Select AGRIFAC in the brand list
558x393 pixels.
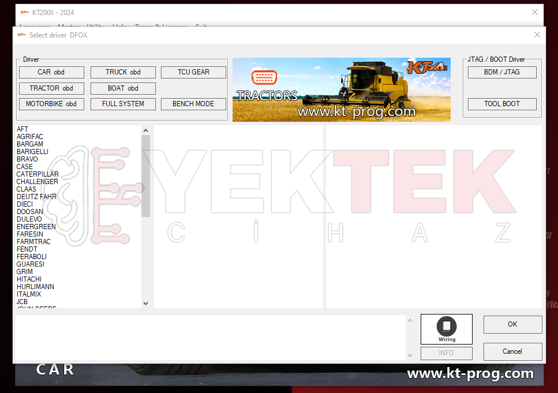tap(30, 137)
